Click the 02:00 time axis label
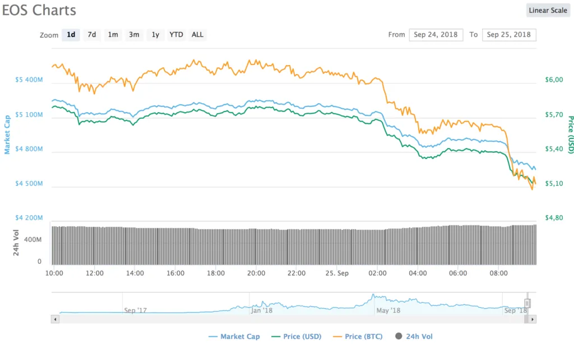Screen dimensions: 574x344 (x=377, y=273)
